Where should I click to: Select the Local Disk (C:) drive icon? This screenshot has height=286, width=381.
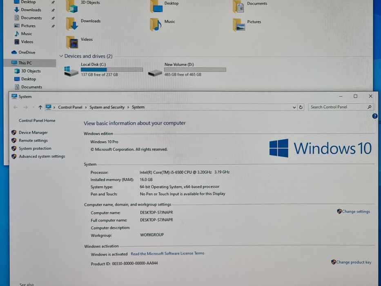(71, 71)
